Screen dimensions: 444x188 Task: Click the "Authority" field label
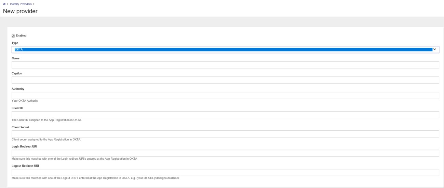click(x=18, y=89)
